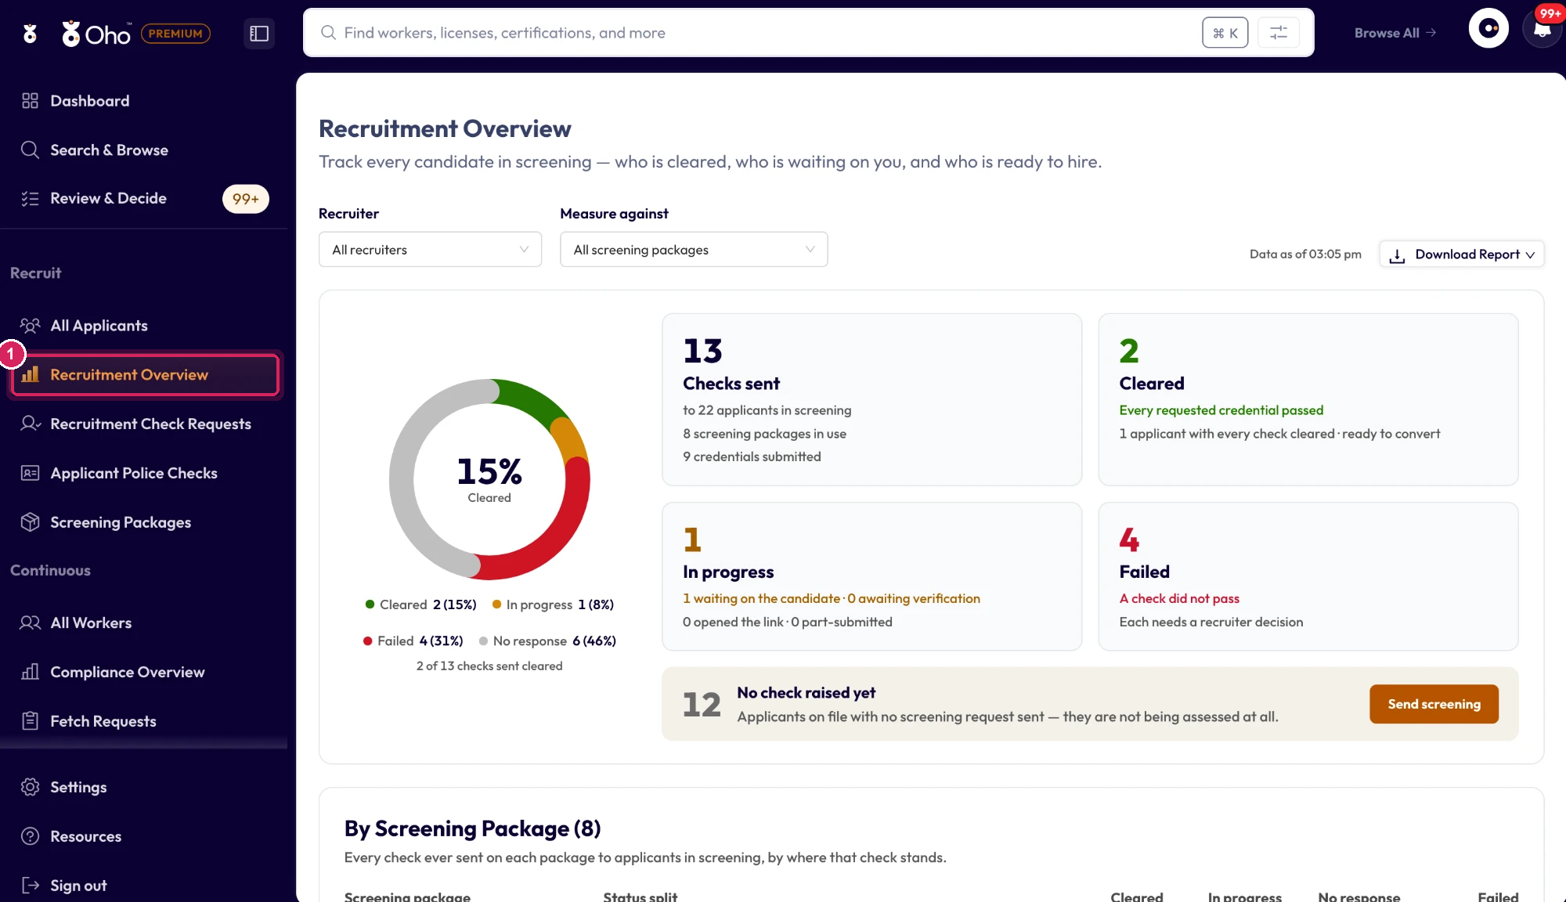Click the 'Data as of 03:05 pm' text
This screenshot has height=902, width=1566.
1304,254
